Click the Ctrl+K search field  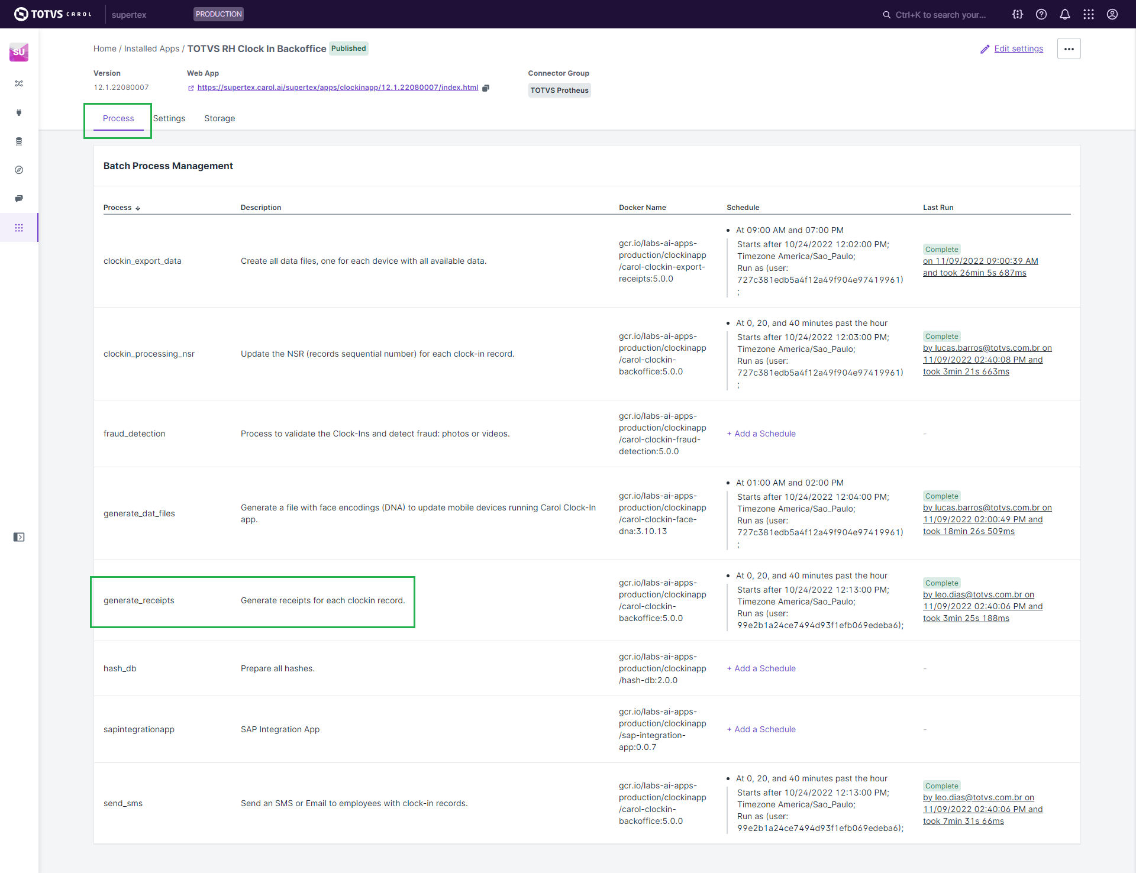(x=940, y=15)
